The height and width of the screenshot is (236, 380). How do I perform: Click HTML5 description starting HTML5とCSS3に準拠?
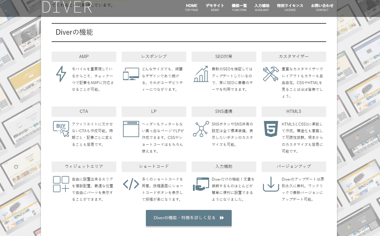click(302, 138)
